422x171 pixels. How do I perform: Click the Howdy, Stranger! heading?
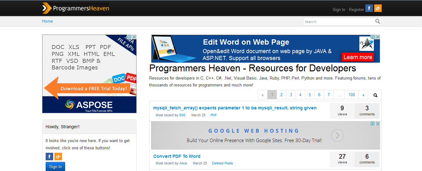click(x=63, y=127)
